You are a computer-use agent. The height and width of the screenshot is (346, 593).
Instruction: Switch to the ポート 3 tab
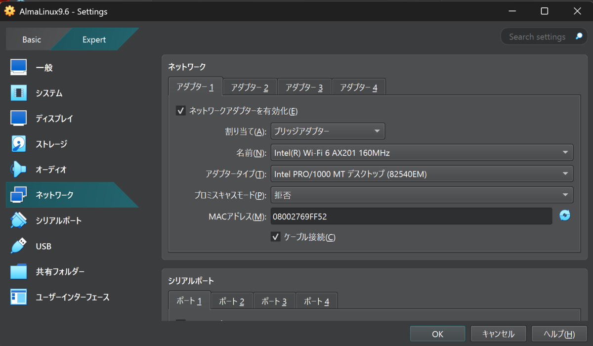[274, 301]
